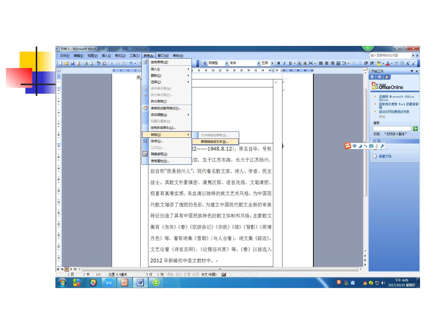429x322 pixels.
Task: Open the style dropdown showing 网格型
Action: tap(227, 63)
